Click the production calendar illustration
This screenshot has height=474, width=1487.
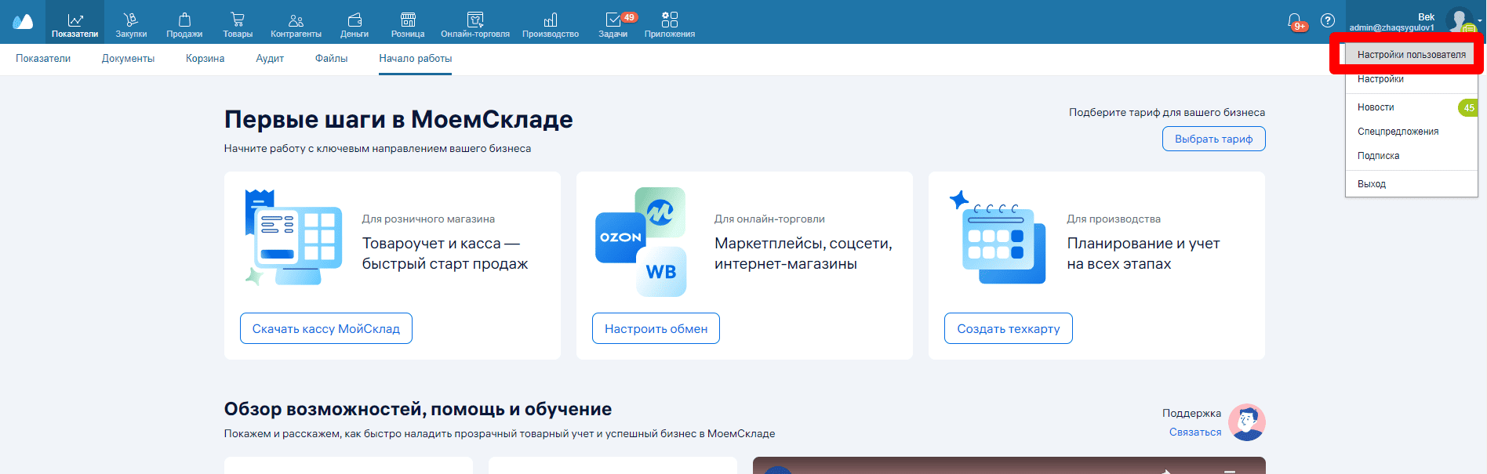tap(998, 237)
